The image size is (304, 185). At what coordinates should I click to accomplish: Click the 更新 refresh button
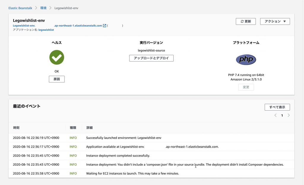click(x=246, y=21)
